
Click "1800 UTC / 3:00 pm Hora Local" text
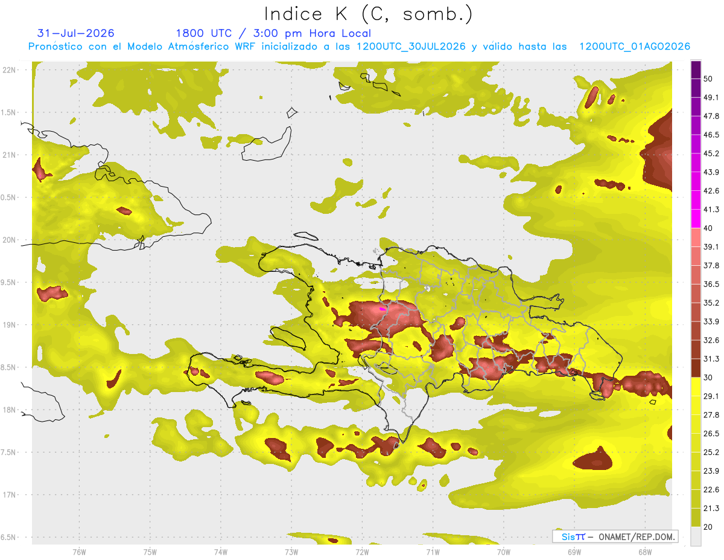[273, 33]
